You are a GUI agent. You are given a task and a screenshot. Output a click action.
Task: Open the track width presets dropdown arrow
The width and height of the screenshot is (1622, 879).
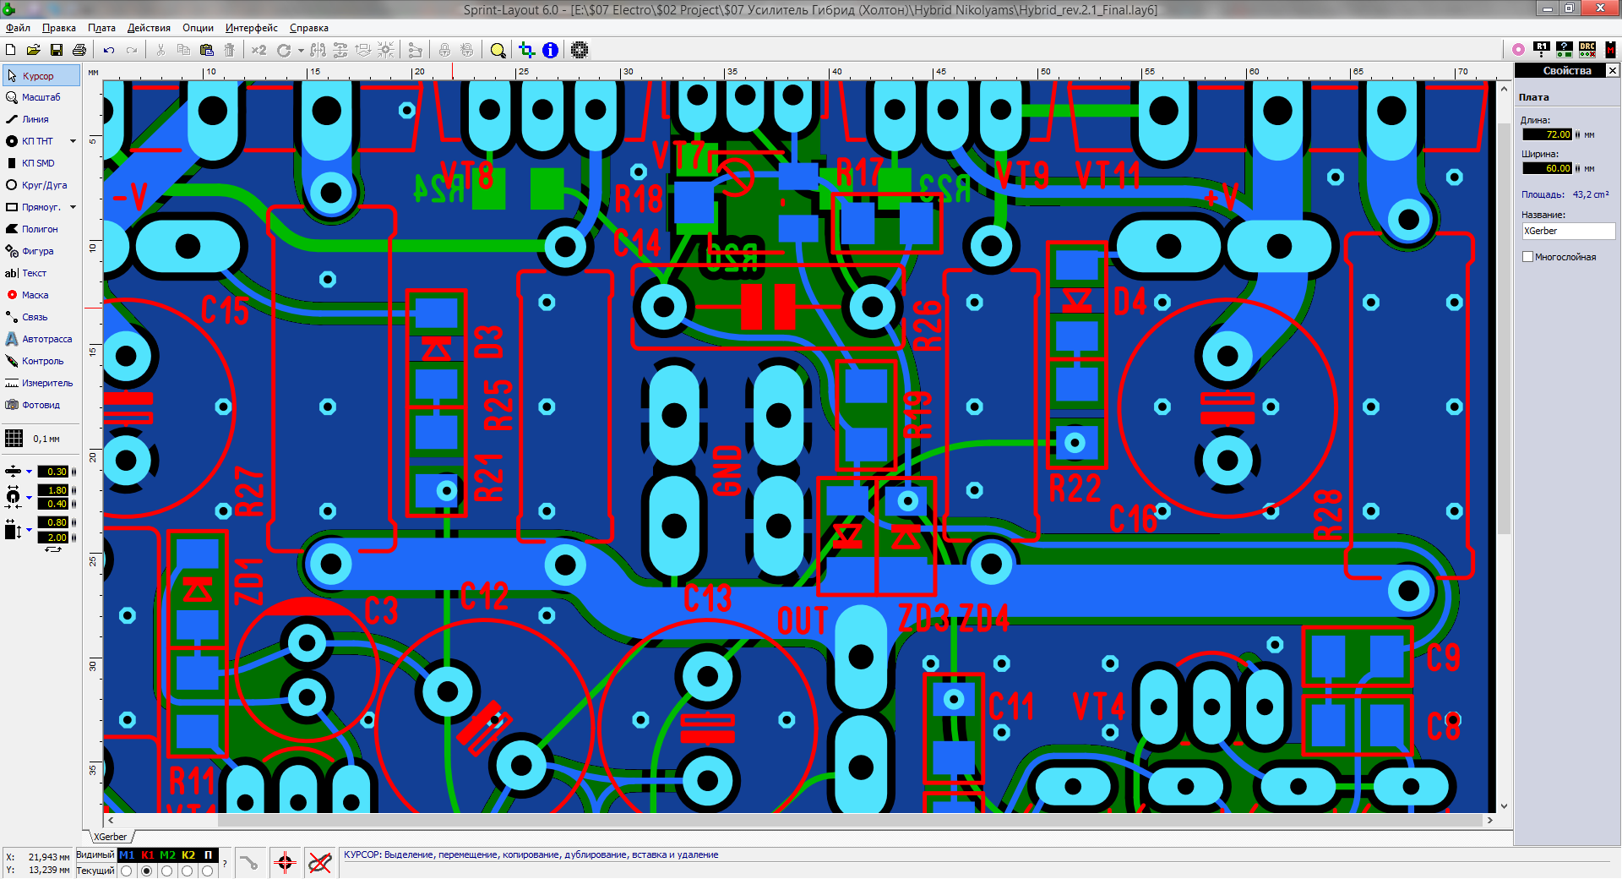(29, 472)
